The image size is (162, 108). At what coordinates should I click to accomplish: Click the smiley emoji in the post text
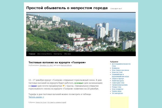click(64, 86)
